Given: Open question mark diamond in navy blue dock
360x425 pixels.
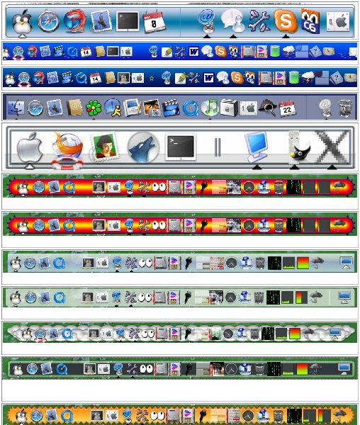Looking at the screenshot, I should tap(336, 78).
